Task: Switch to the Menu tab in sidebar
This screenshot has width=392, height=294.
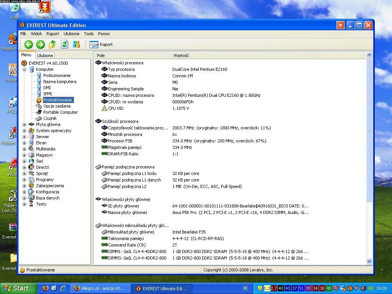Action: (26, 55)
